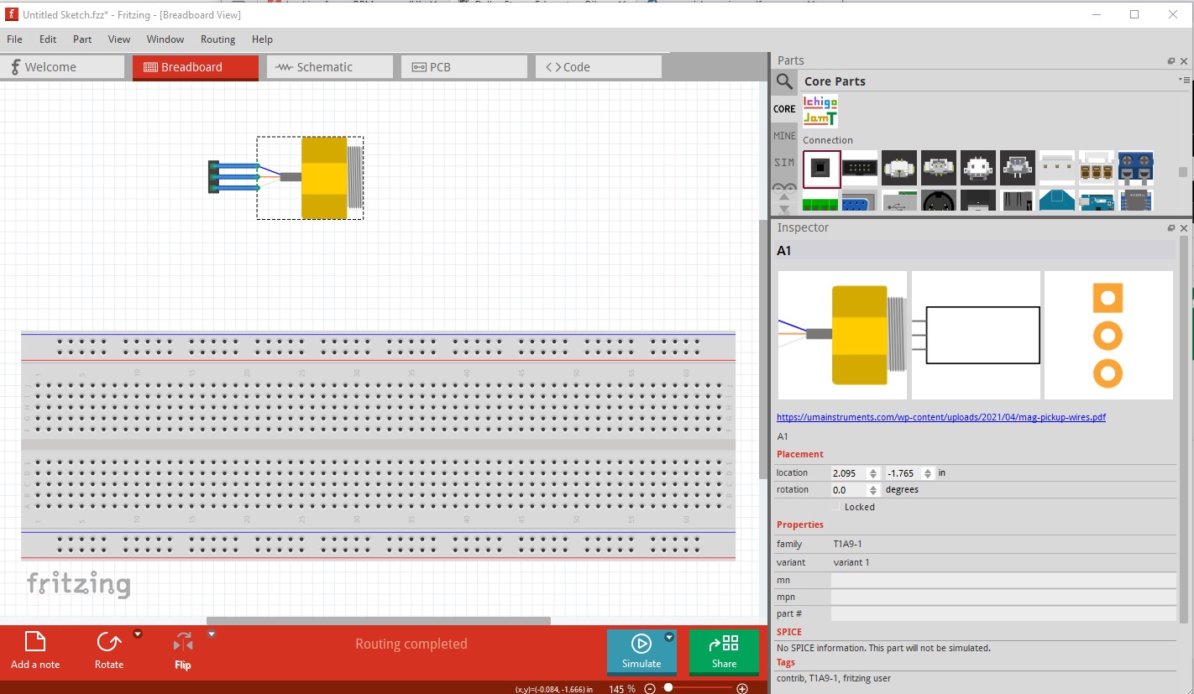The image size is (1194, 694).
Task: Toggle the Locked checkbox
Action: point(835,507)
